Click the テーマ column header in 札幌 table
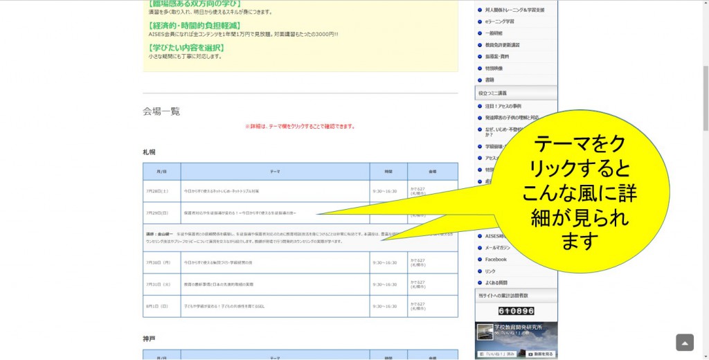 275,172
